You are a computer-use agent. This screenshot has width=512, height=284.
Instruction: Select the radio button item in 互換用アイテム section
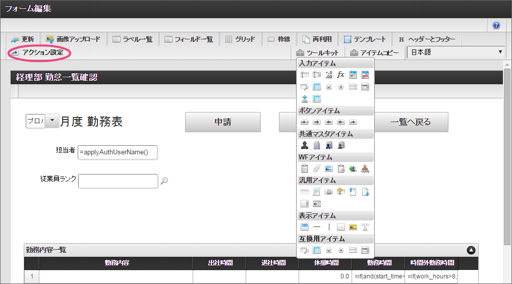[341, 250]
